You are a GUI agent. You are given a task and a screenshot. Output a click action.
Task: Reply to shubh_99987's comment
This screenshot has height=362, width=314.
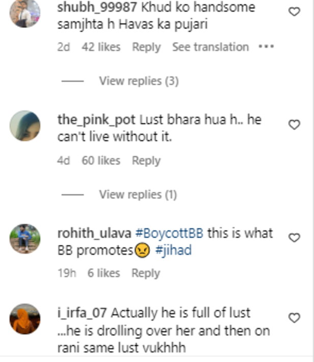pyautogui.click(x=146, y=47)
